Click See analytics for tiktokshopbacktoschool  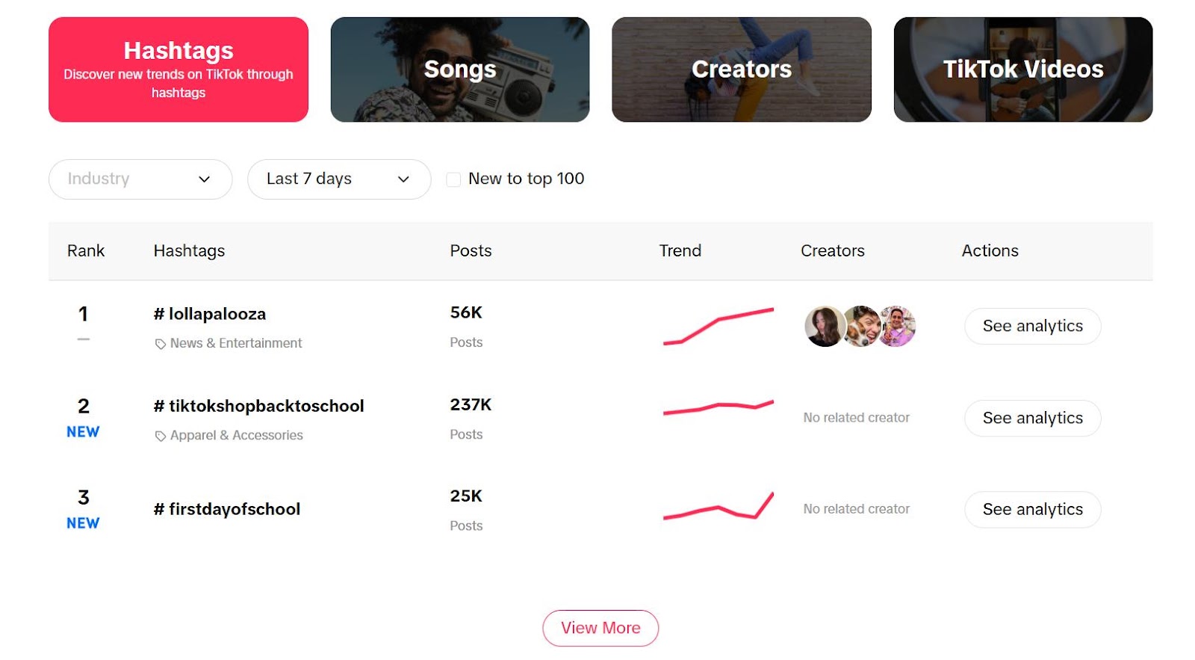(x=1032, y=418)
